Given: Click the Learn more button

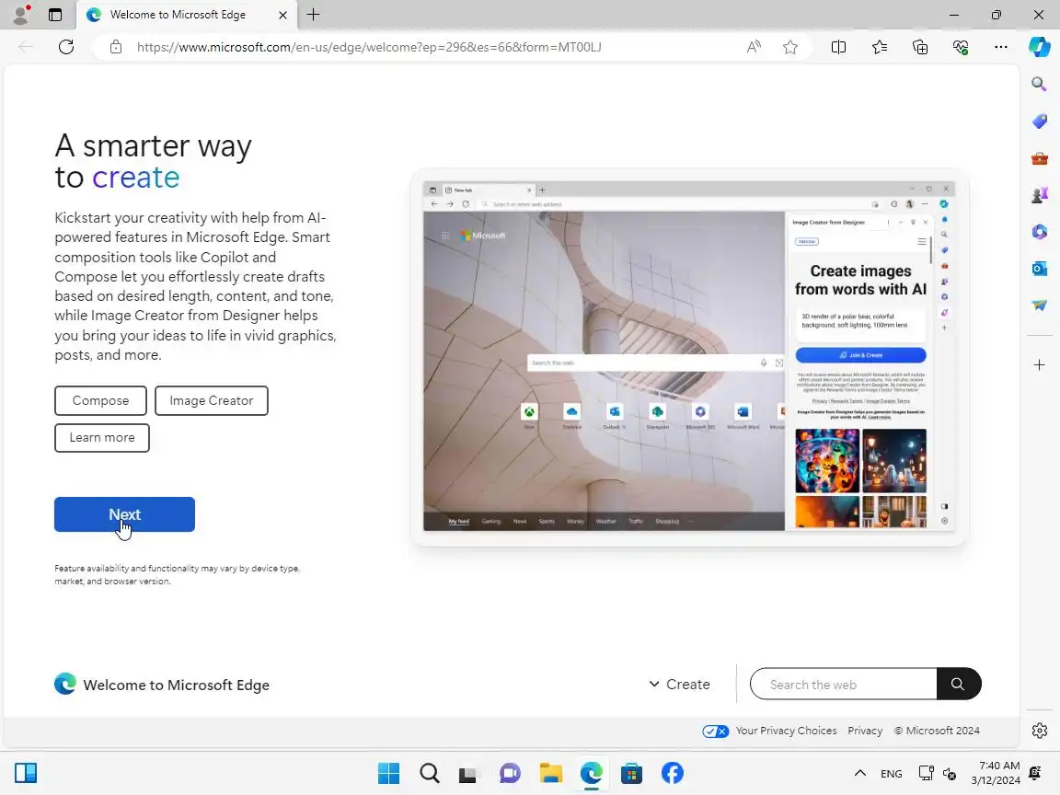Looking at the screenshot, I should point(102,437).
